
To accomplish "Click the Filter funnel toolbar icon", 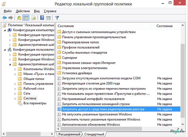I will 57,18.
